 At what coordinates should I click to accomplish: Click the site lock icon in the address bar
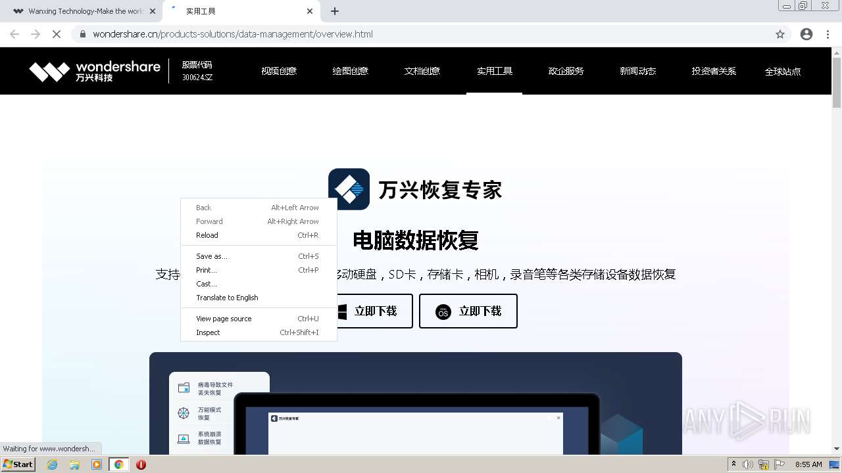click(83, 34)
